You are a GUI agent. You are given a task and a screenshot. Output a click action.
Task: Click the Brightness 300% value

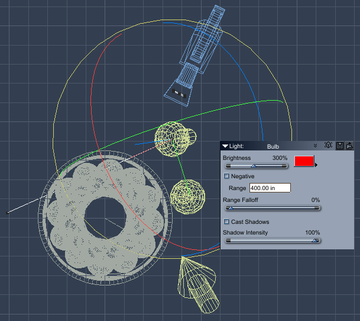(280, 158)
